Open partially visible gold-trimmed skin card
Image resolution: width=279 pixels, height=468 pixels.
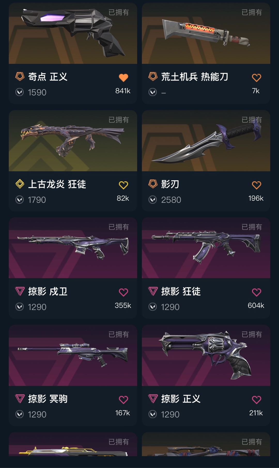click(x=73, y=444)
